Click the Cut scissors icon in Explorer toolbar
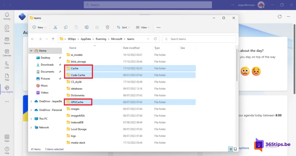296x156 pixels. click(x=55, y=28)
